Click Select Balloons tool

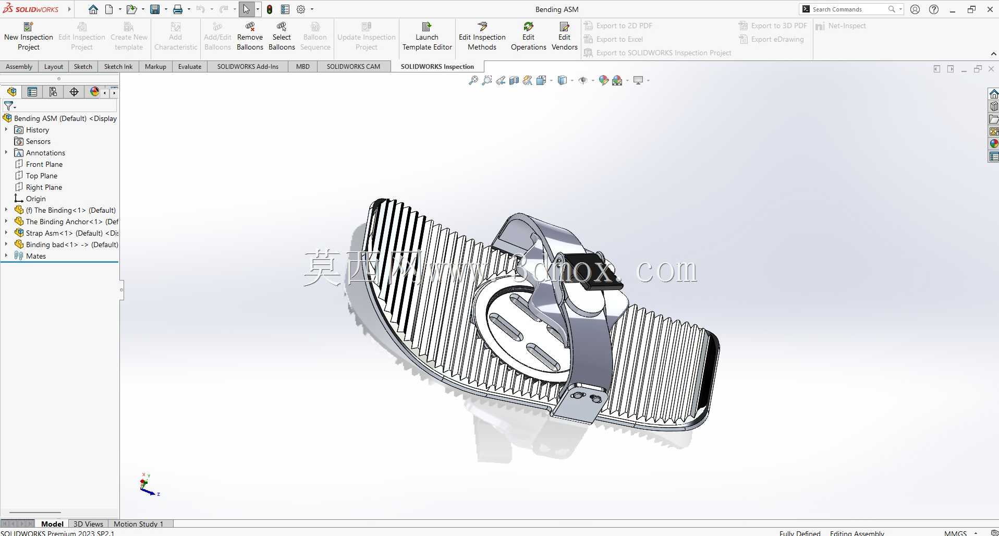(282, 36)
